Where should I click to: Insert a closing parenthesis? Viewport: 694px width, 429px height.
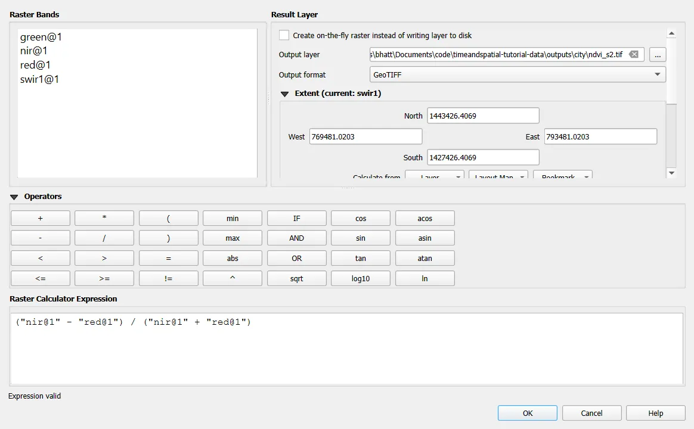(168, 238)
